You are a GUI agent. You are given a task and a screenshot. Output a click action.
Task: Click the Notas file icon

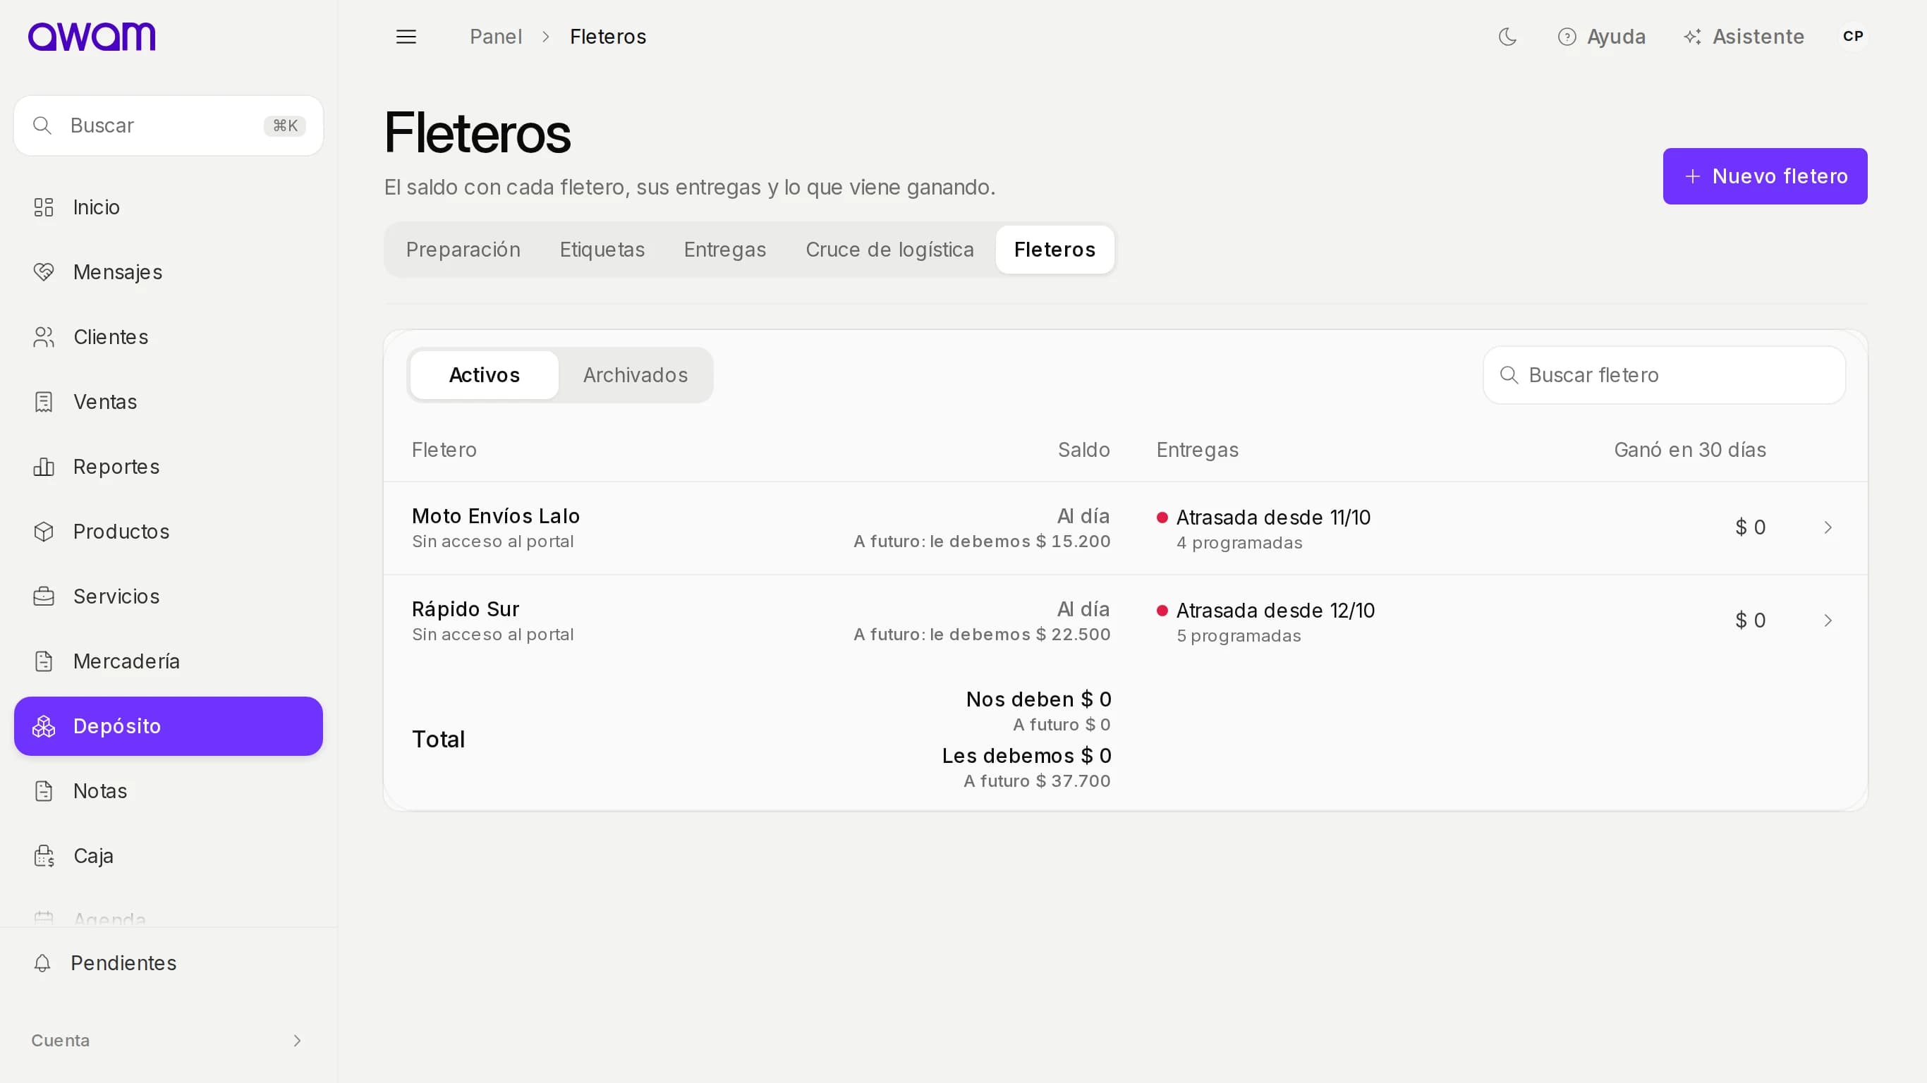tap(44, 791)
